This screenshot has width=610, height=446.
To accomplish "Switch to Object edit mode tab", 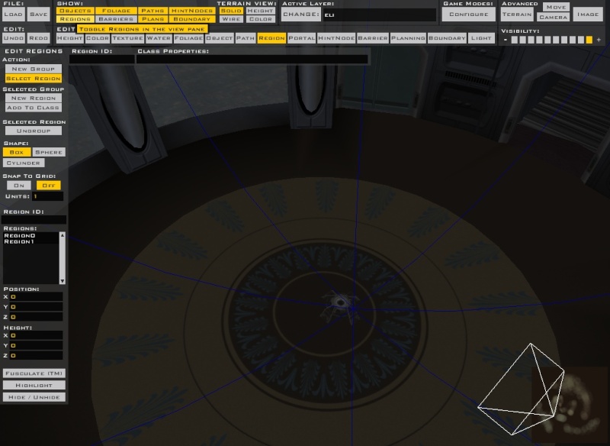I will click(x=220, y=38).
